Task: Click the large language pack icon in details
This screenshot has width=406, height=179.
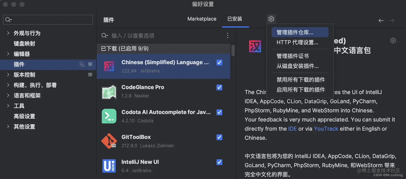Action: click(x=255, y=46)
